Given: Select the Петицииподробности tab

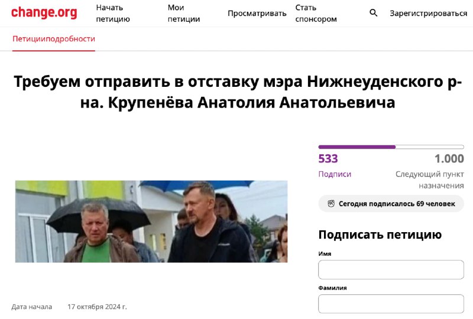Looking at the screenshot, I should point(54,39).
